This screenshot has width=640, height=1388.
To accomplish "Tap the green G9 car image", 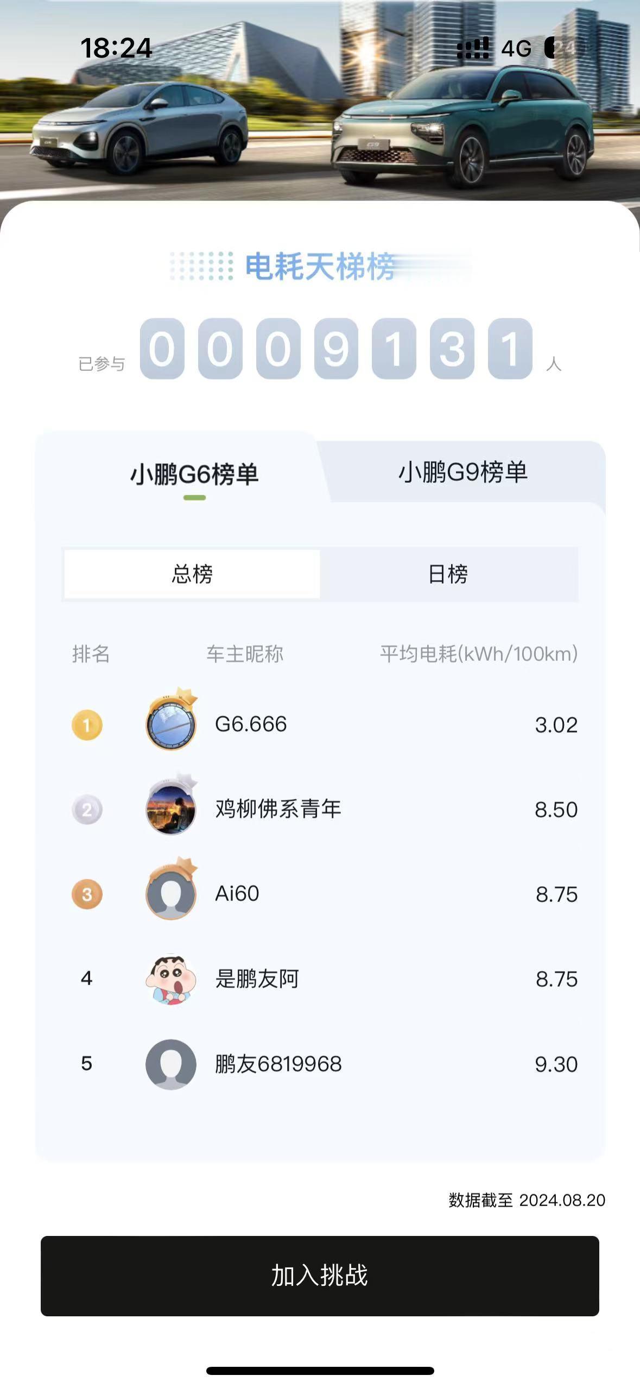I will (462, 124).
